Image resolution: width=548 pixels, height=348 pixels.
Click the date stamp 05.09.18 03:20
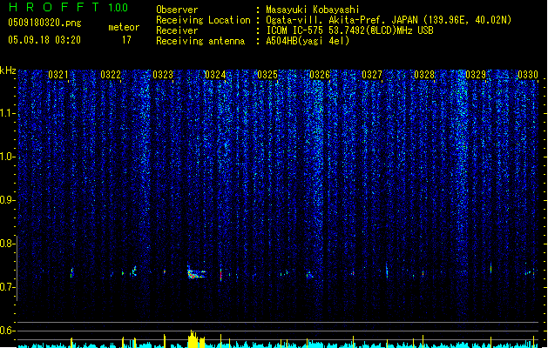coord(44,40)
